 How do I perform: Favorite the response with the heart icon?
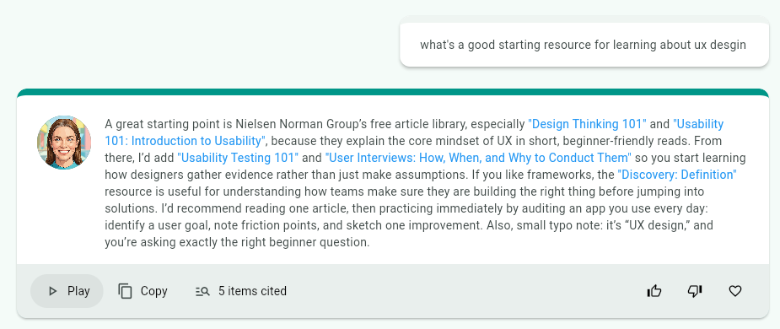[x=734, y=291]
